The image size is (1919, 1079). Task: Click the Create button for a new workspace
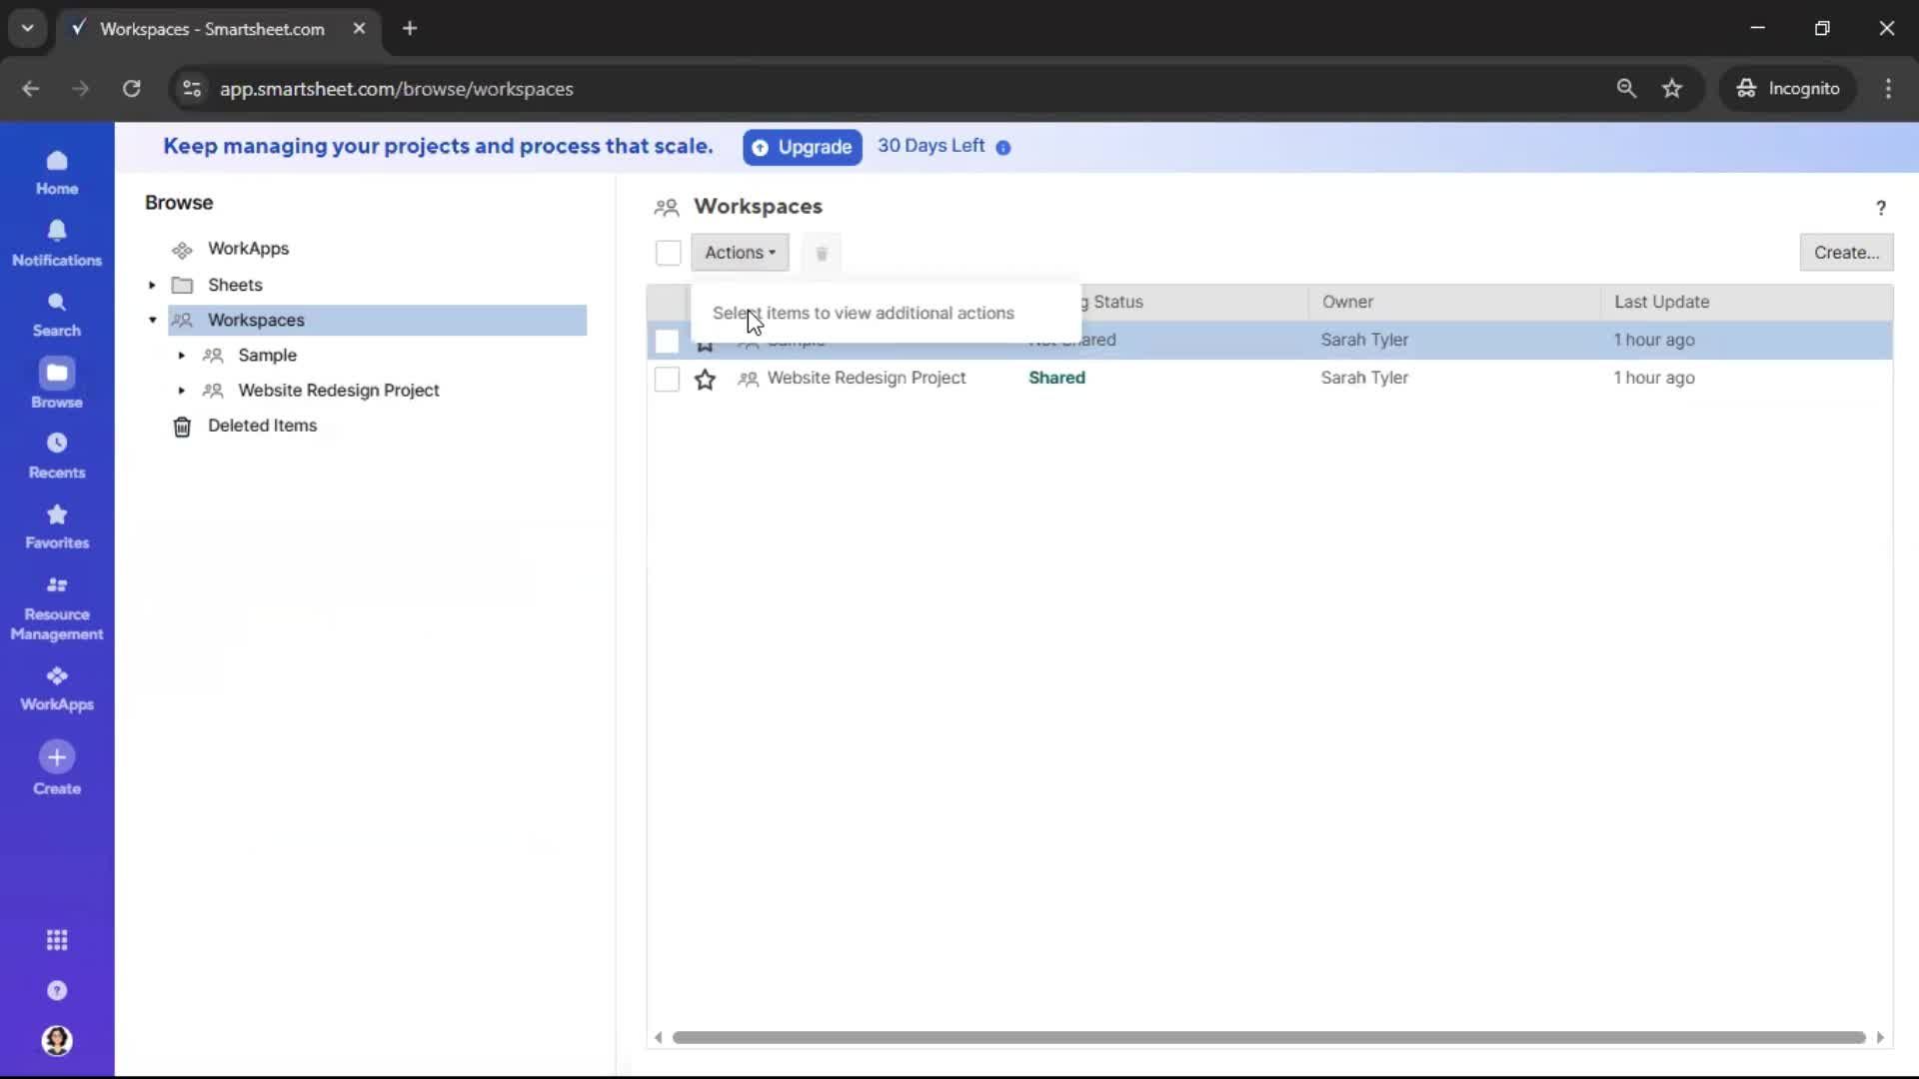click(1845, 253)
